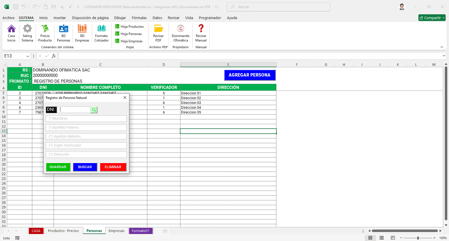Screen dimensions: 449x241
Task: Click the AGREGAR PERSONA button
Action: click(250, 75)
